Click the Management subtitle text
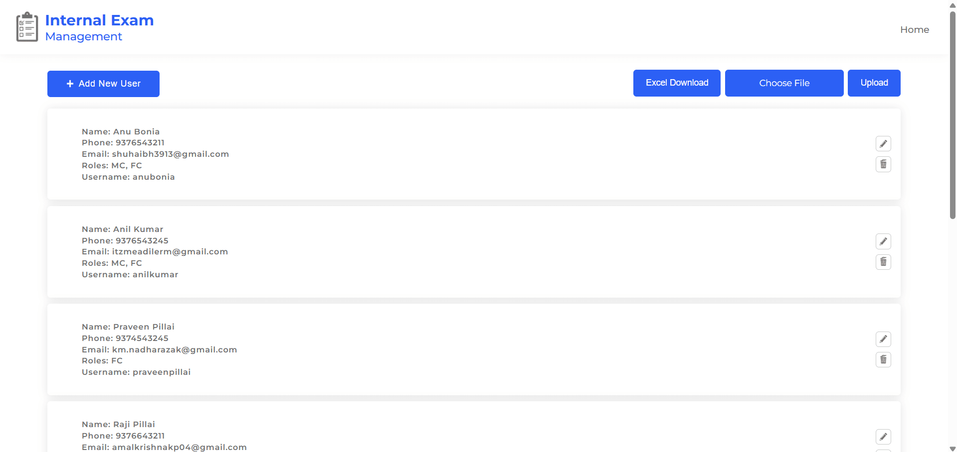The image size is (957, 452). coord(83,37)
